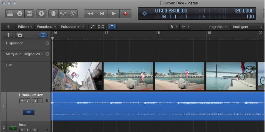This screenshot has width=265, height=132.
Task: Click the Quick Help question mark icon
Action: pyautogui.click(x=41, y=14)
